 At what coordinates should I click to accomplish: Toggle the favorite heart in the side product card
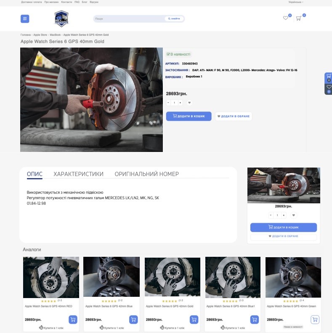pyautogui.click(x=294, y=215)
